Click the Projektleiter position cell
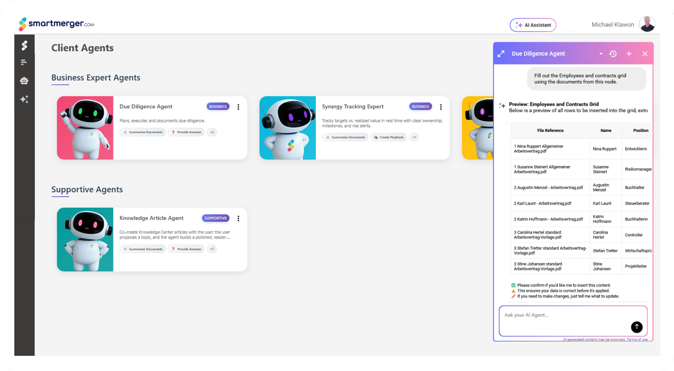 point(637,266)
